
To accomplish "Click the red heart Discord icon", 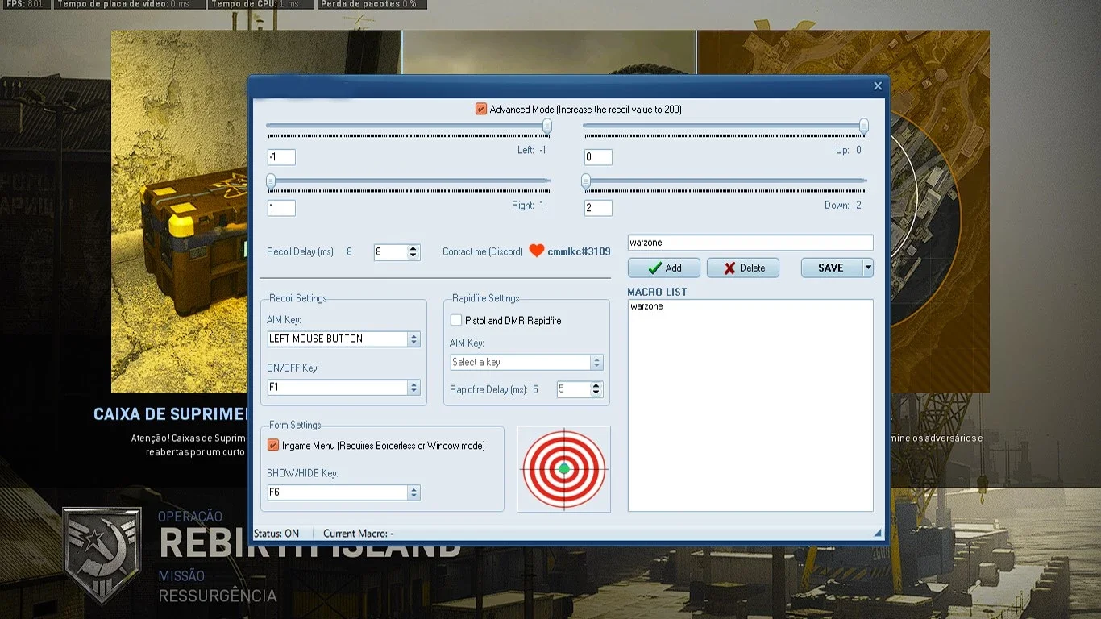I will tap(537, 251).
